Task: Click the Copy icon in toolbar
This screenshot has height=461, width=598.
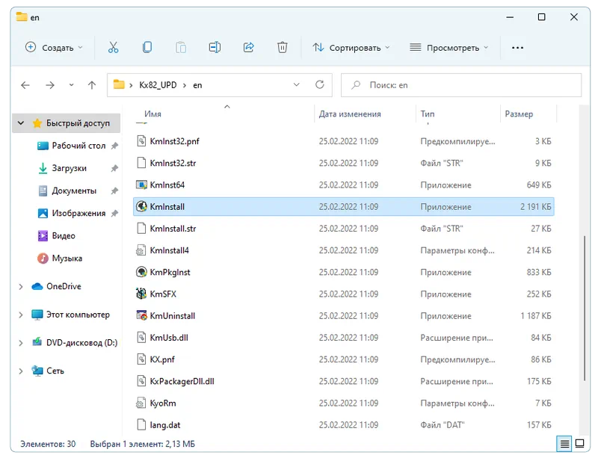Action: 147,47
